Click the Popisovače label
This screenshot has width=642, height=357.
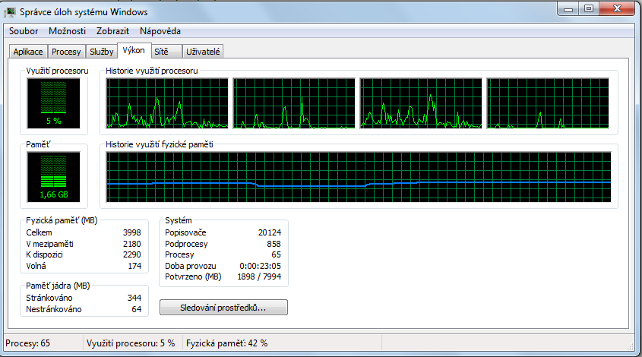[185, 232]
